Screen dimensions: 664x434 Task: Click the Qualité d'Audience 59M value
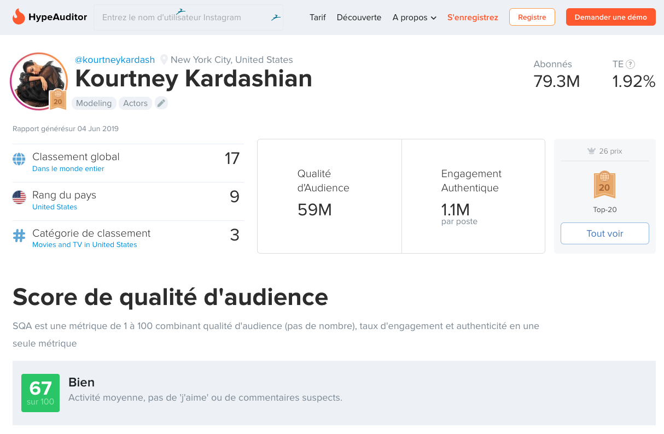tap(314, 210)
